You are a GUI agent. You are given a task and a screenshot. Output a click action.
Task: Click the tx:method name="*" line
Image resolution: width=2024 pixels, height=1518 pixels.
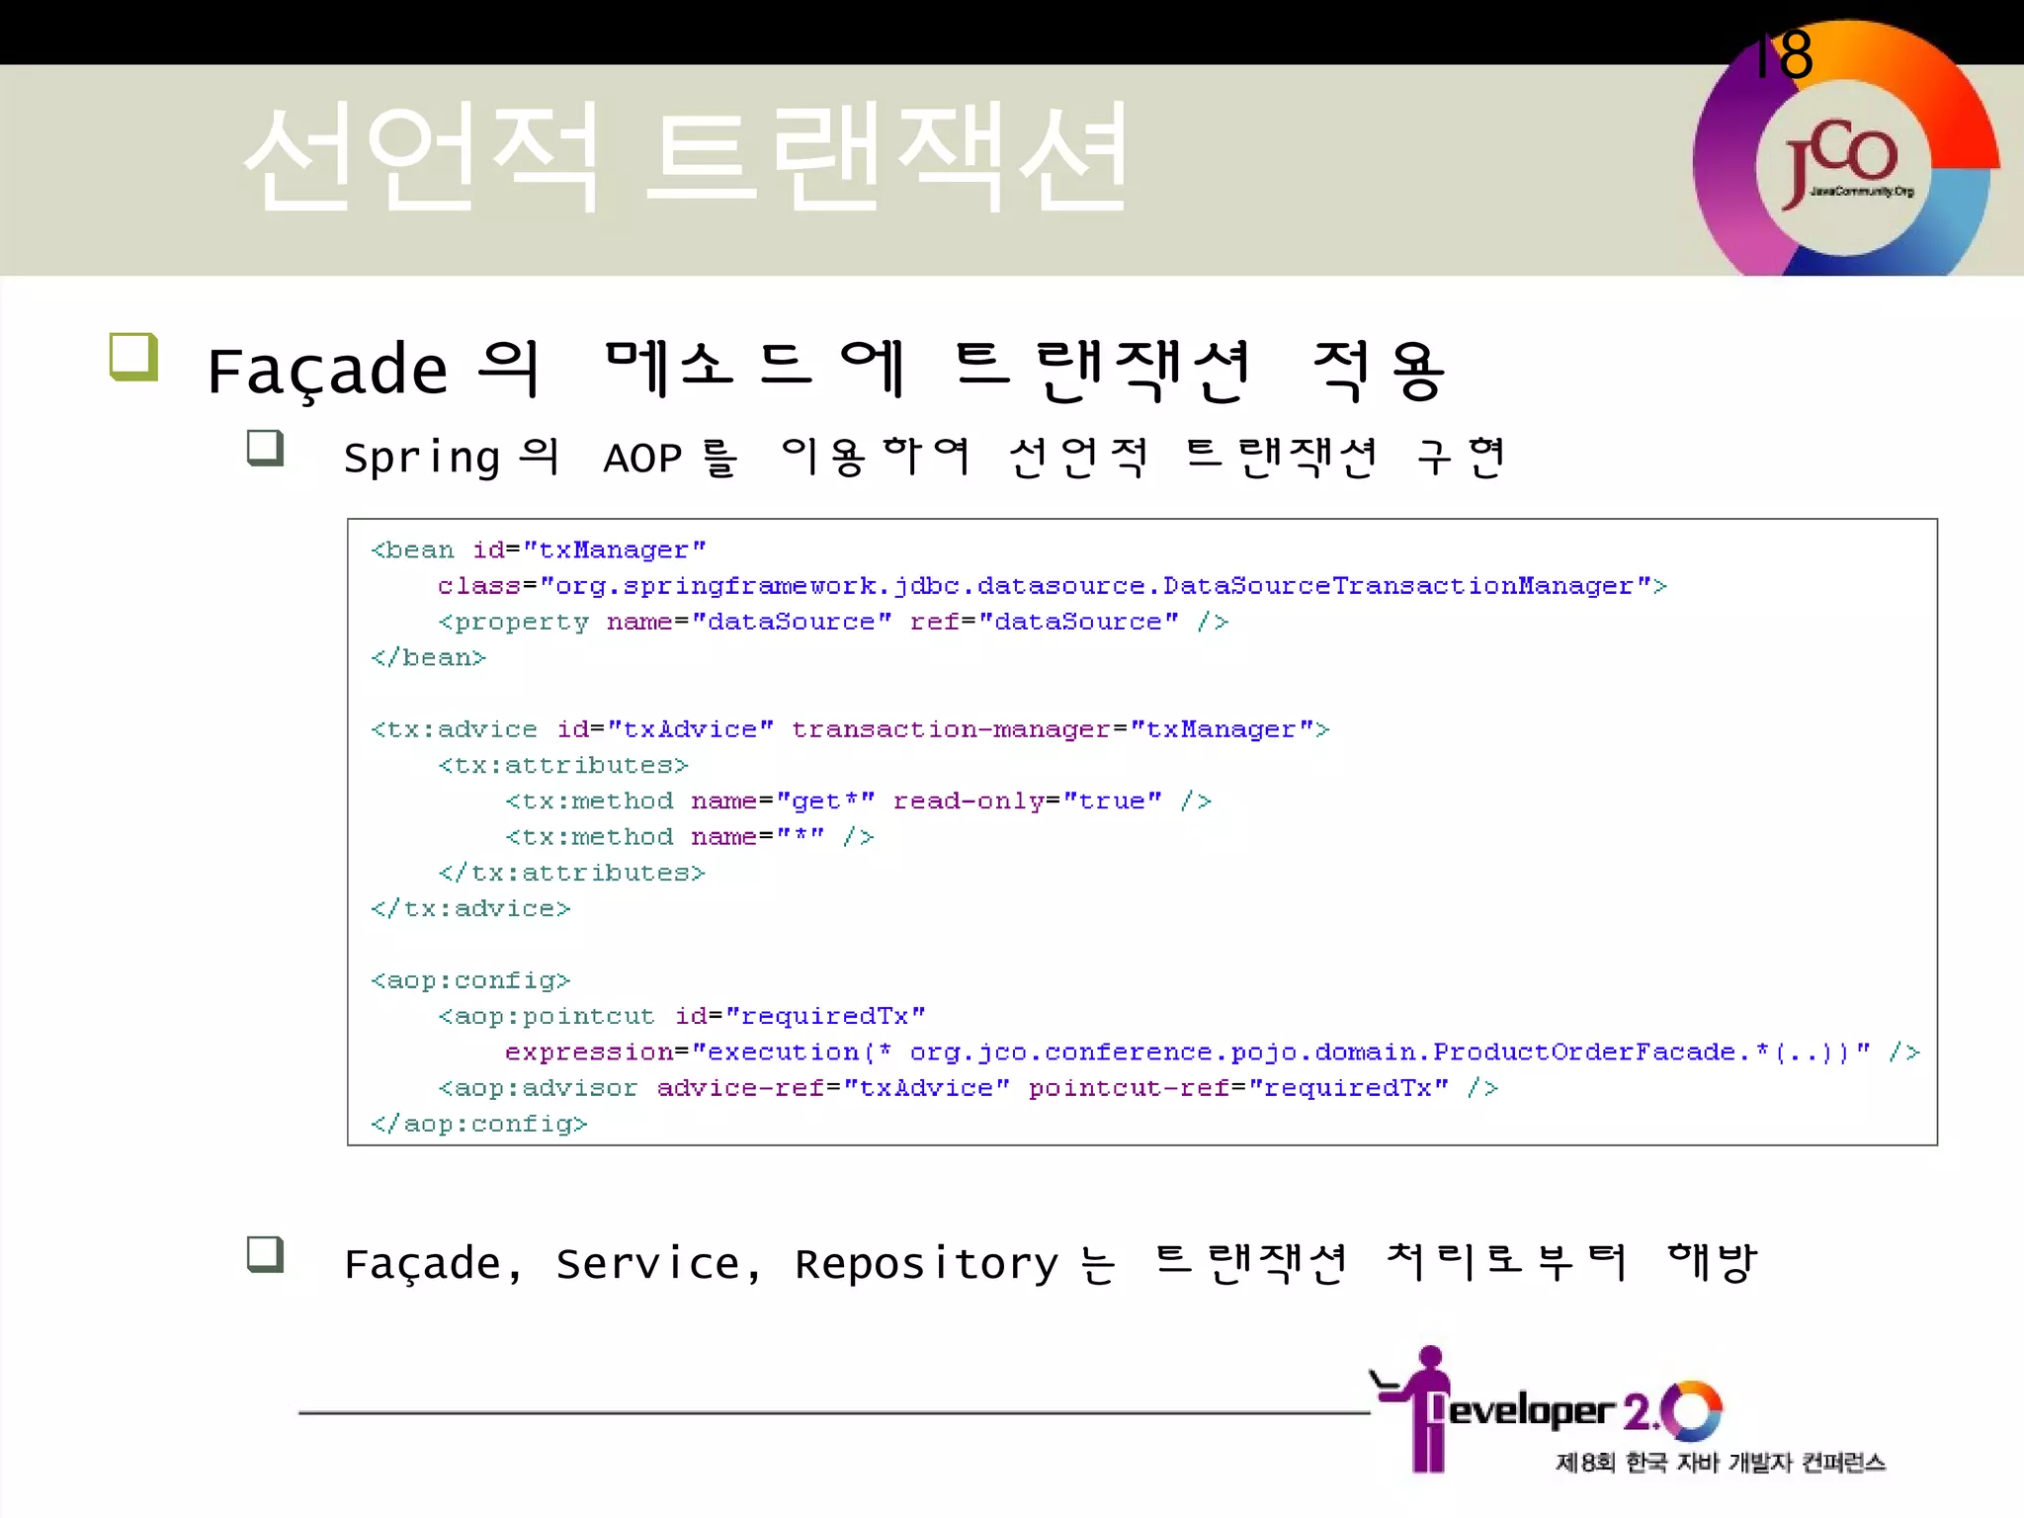(x=689, y=837)
